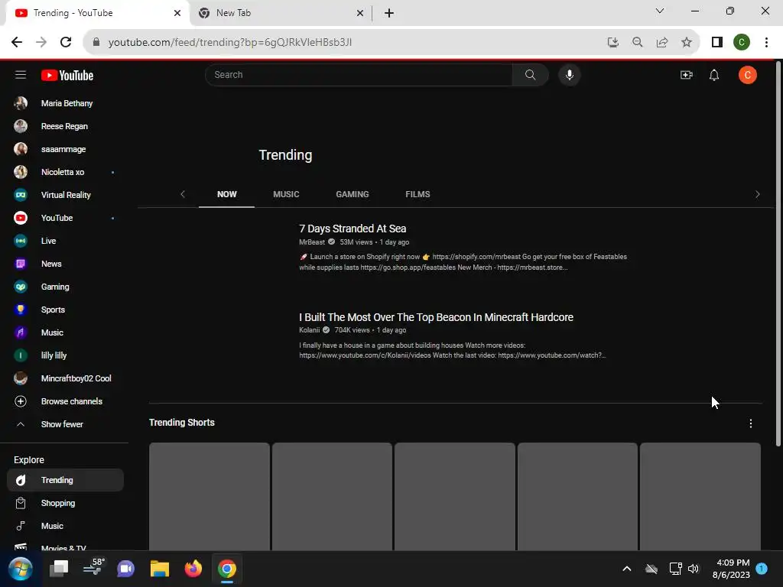Launch Firefox from the taskbar
The image size is (783, 587).
tap(193, 569)
